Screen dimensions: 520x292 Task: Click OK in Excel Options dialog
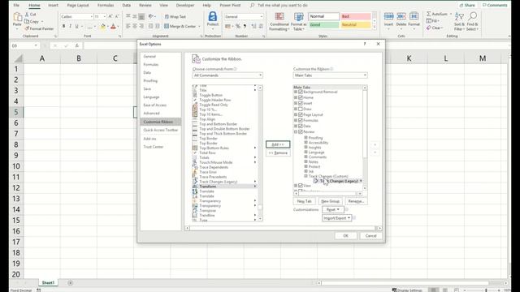(x=345, y=236)
